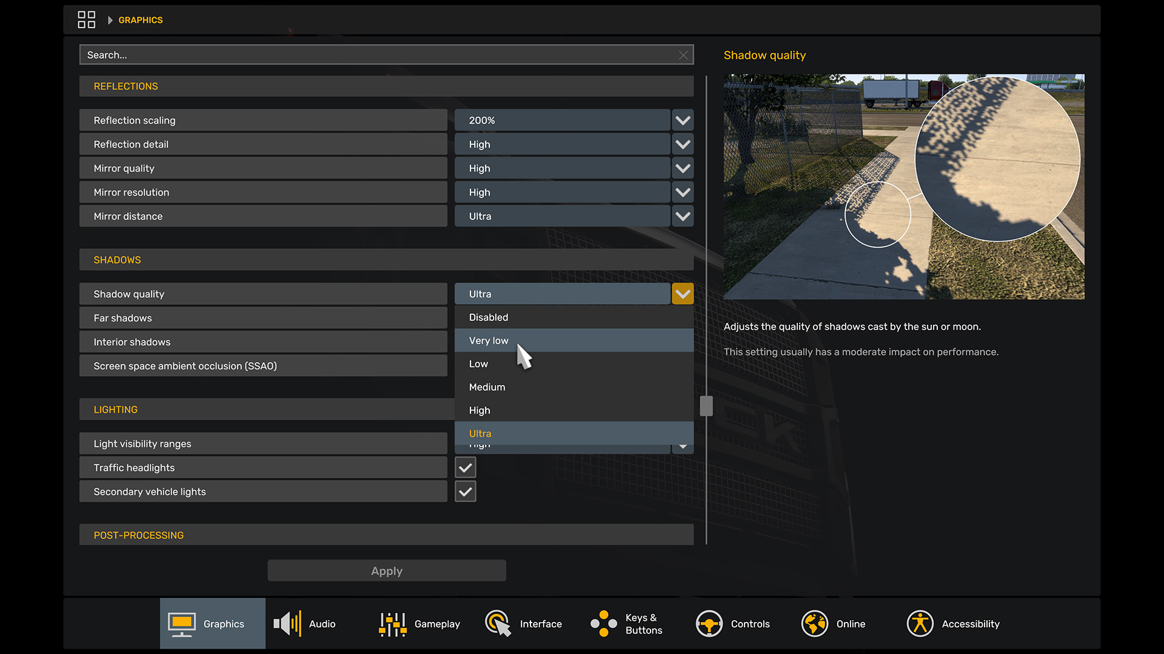Clear the search field with X
This screenshot has width=1164, height=654.
tap(683, 55)
